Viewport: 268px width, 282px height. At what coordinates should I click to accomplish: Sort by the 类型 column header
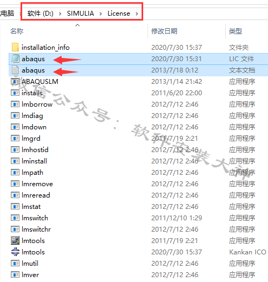236,31
